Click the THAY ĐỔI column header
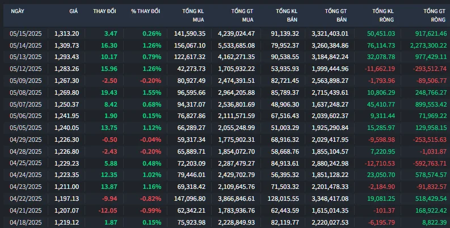Viewport: 450px width, 228px height. pyautogui.click(x=104, y=11)
